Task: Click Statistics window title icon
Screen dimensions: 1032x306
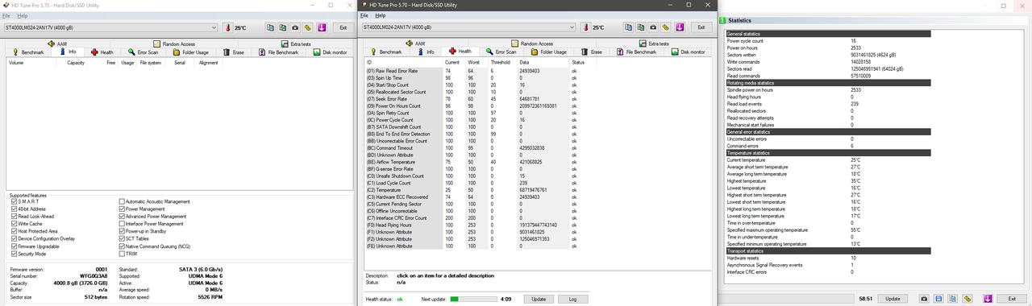Action: click(x=722, y=19)
